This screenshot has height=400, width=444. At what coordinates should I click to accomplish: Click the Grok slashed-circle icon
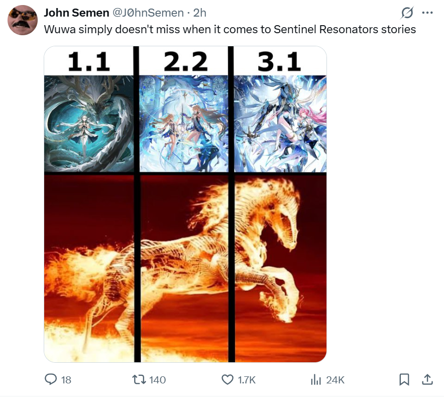point(407,13)
